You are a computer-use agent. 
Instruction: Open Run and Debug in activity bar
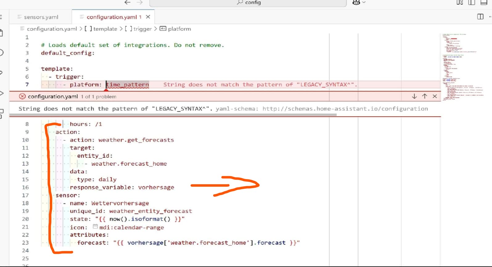tap(2, 93)
